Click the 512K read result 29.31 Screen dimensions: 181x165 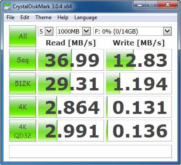pyautogui.click(x=71, y=83)
